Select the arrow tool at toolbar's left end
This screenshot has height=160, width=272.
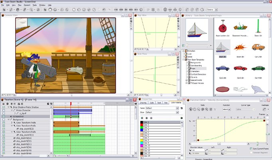(x=4, y=10)
